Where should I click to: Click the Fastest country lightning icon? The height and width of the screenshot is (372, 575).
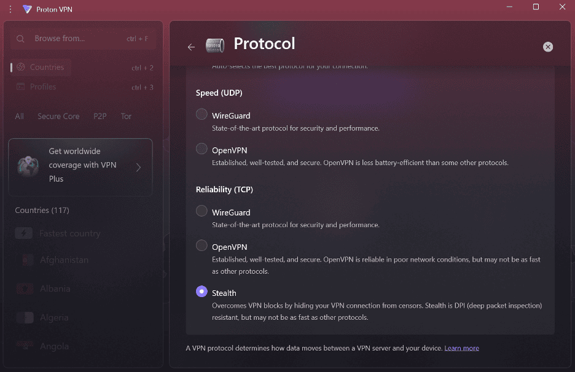(x=23, y=233)
